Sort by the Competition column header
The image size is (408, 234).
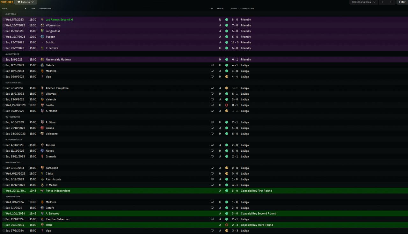(247, 8)
